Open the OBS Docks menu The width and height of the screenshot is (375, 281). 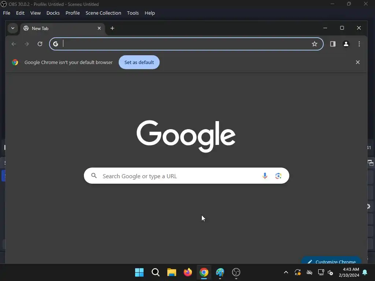coord(53,13)
